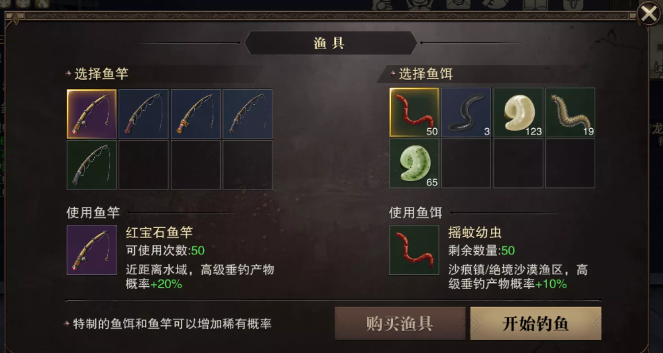
Task: Click 购买渔具 buy gear button
Action: pyautogui.click(x=400, y=323)
